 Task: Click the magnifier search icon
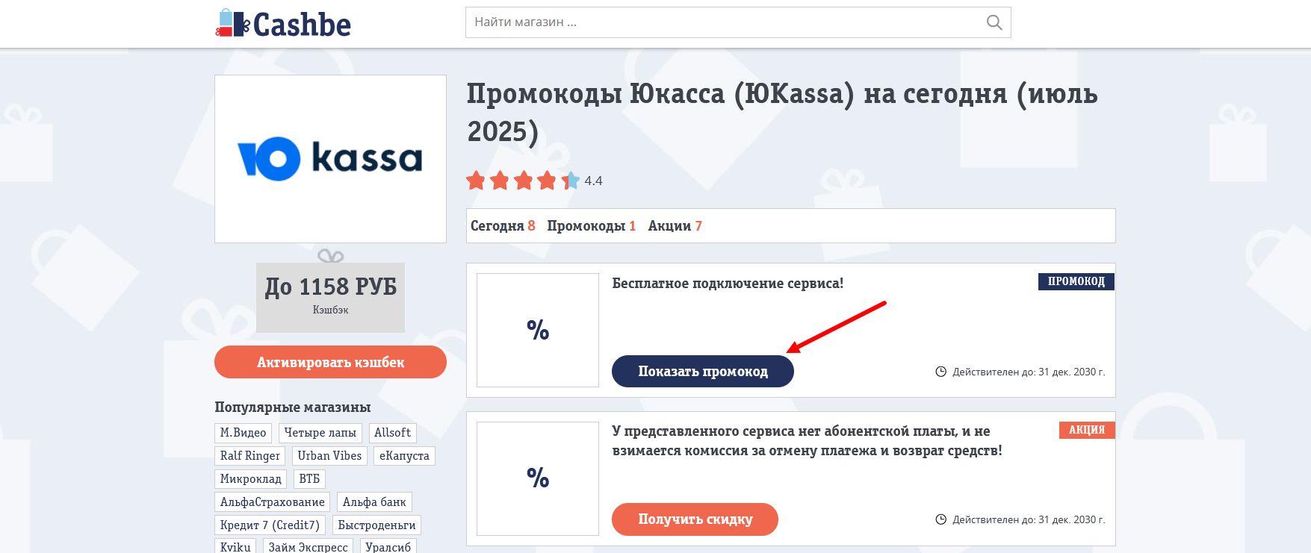point(994,22)
